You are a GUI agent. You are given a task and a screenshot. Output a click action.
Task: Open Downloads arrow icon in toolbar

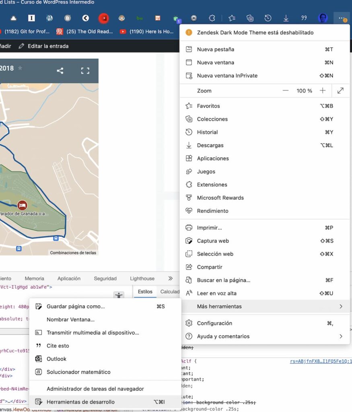pos(286,18)
